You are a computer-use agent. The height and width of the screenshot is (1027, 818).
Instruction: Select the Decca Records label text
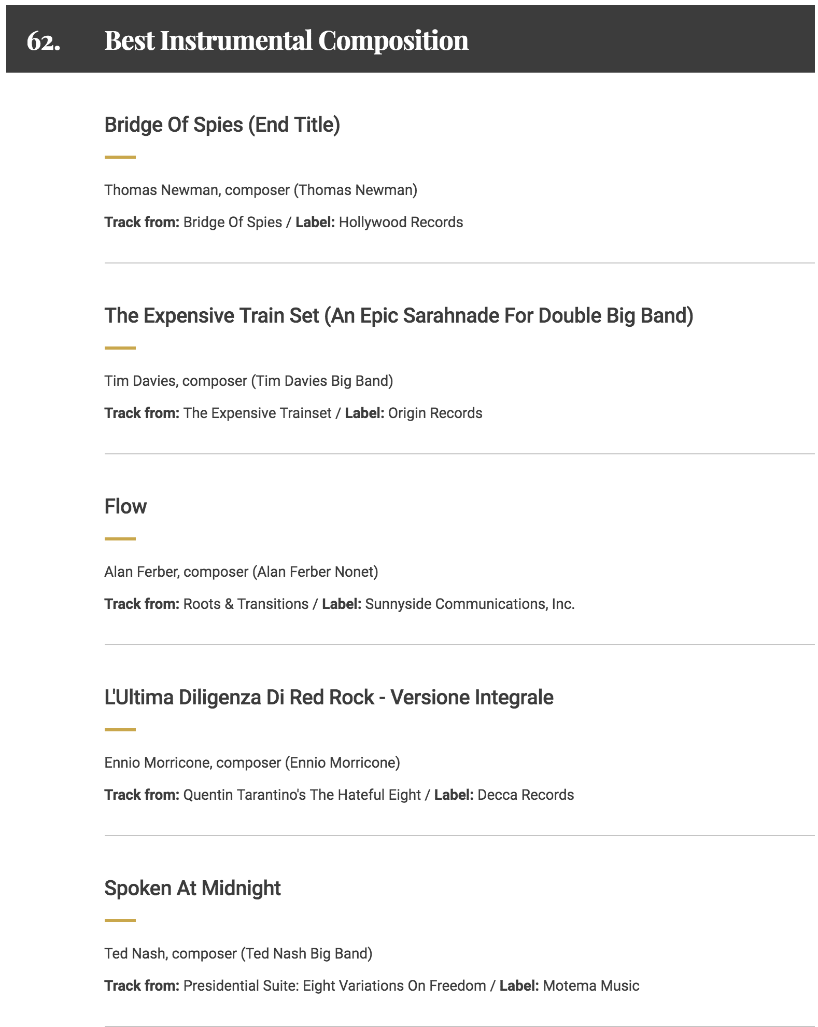[x=526, y=795]
